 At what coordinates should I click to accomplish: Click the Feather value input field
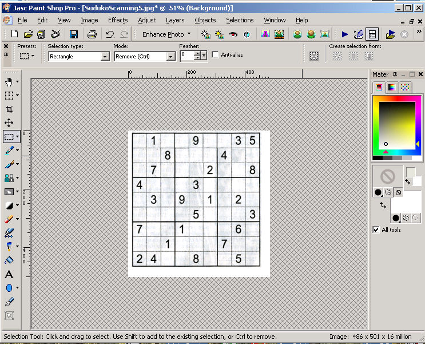click(x=186, y=56)
